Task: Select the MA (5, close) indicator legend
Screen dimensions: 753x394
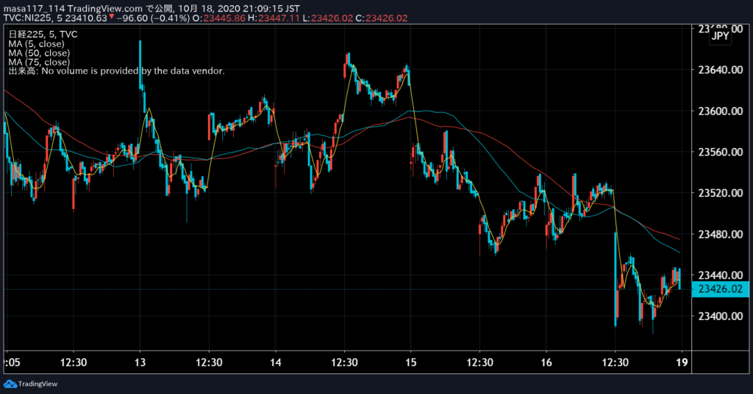Action: tap(36, 43)
